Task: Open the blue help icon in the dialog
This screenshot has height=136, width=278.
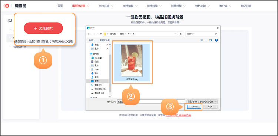Action: tap(216, 40)
